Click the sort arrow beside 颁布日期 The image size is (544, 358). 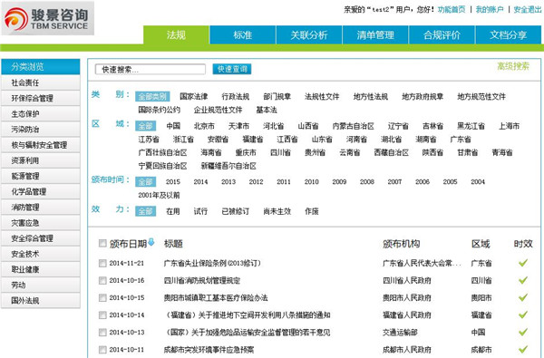(151, 242)
